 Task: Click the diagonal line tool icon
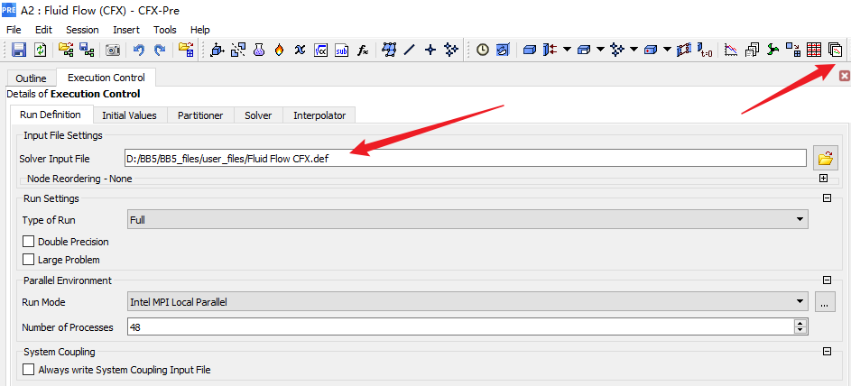point(409,50)
